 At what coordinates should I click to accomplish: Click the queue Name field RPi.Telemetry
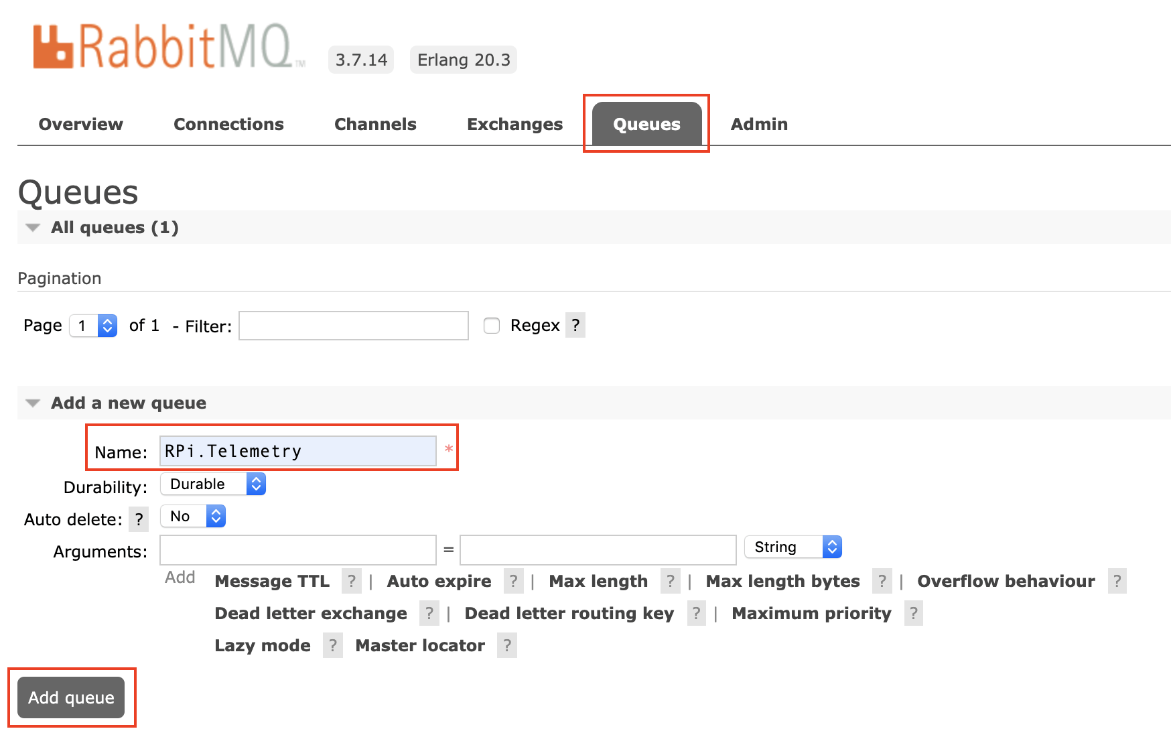click(x=298, y=451)
